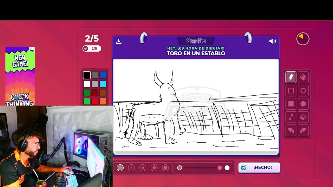Pick the cyan color swatch
Screen dimensions: 333x187
(x=103, y=84)
